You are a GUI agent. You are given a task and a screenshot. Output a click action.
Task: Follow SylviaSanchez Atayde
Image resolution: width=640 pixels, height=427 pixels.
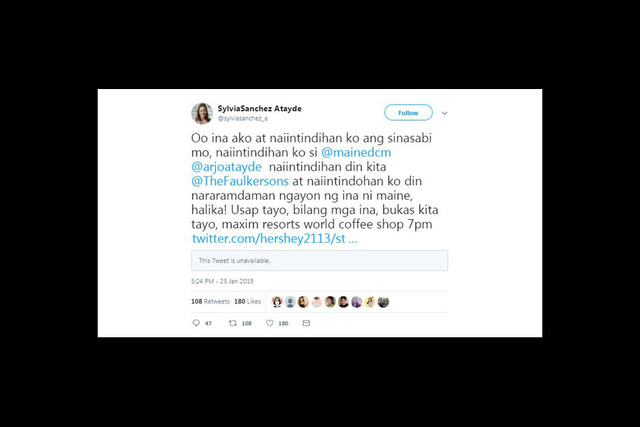point(408,113)
